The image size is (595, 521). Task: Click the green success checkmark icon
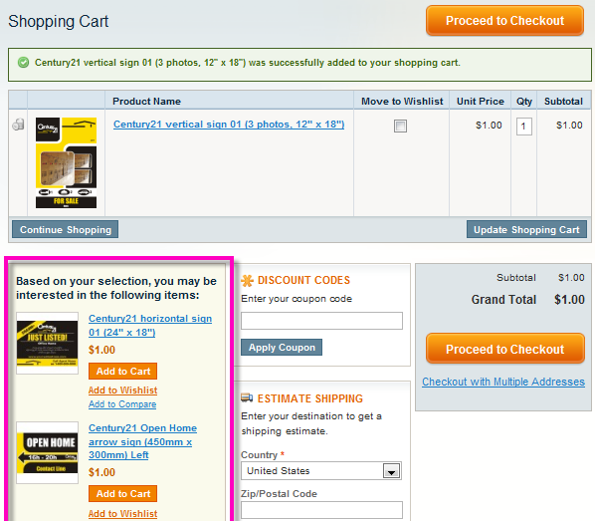[24, 63]
